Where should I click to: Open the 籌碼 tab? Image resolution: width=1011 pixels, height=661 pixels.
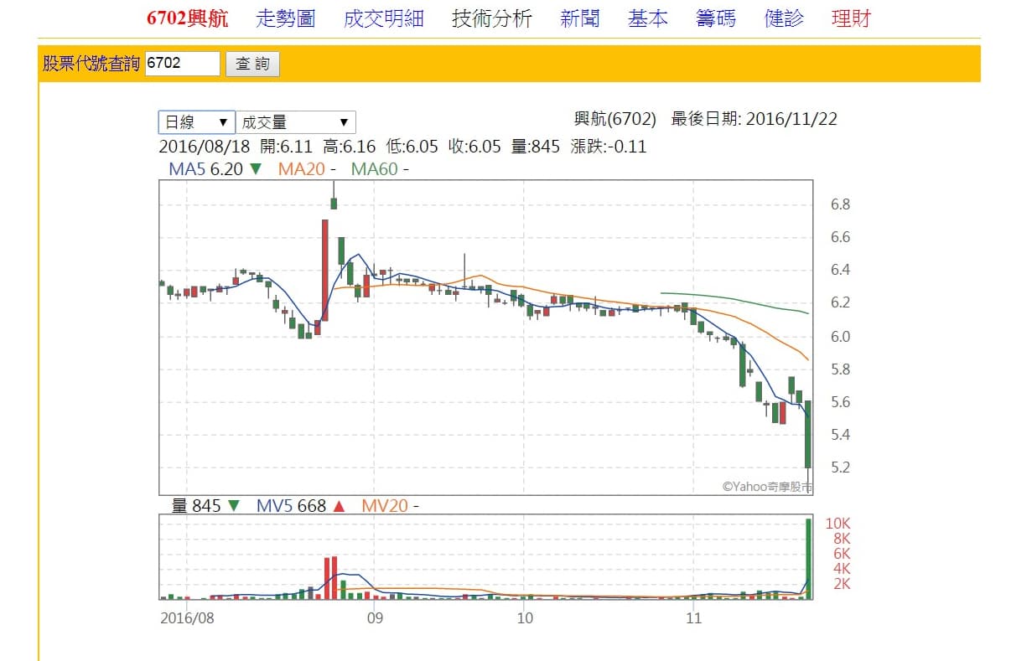[x=716, y=18]
